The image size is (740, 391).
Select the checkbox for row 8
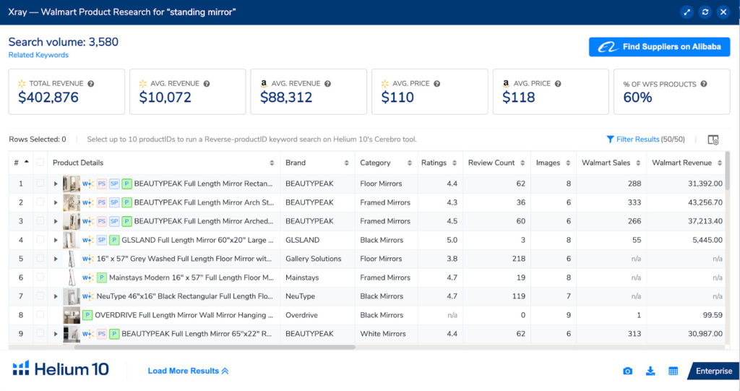coord(40,315)
